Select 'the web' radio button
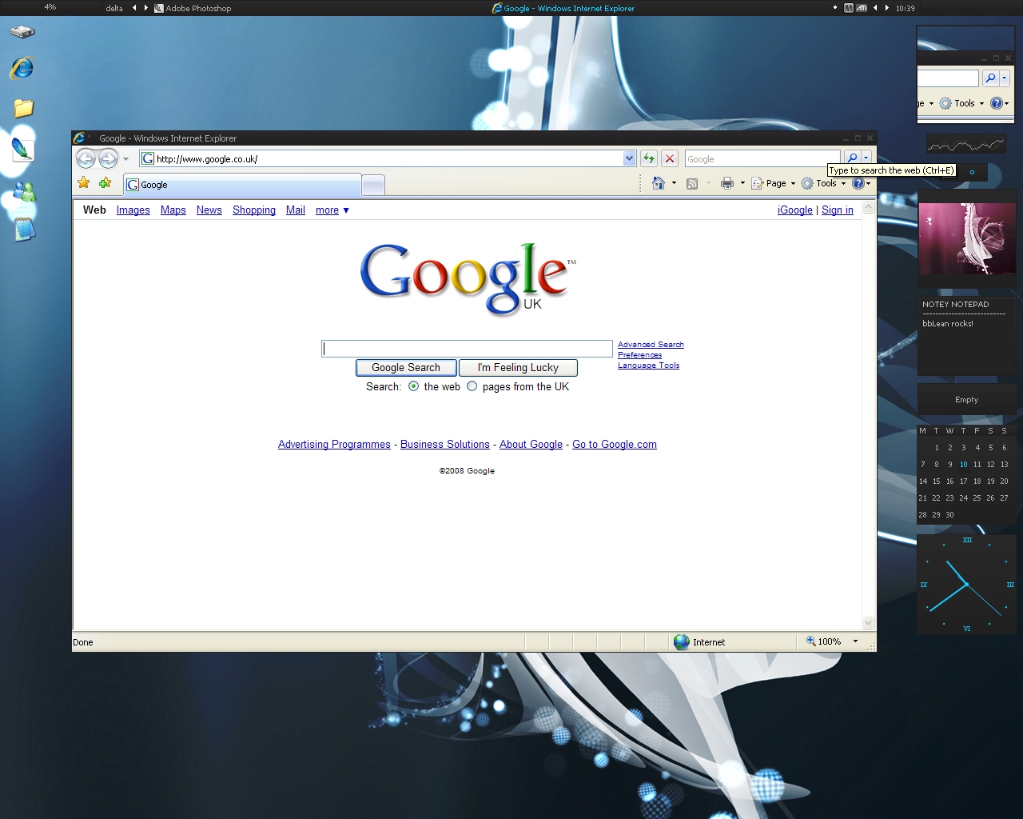 coord(413,386)
